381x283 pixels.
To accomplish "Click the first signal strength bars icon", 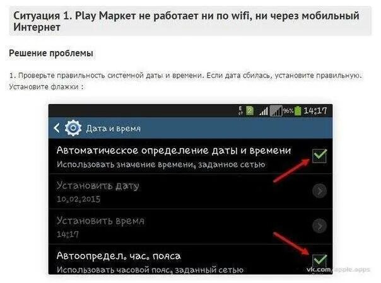I will [x=264, y=112].
